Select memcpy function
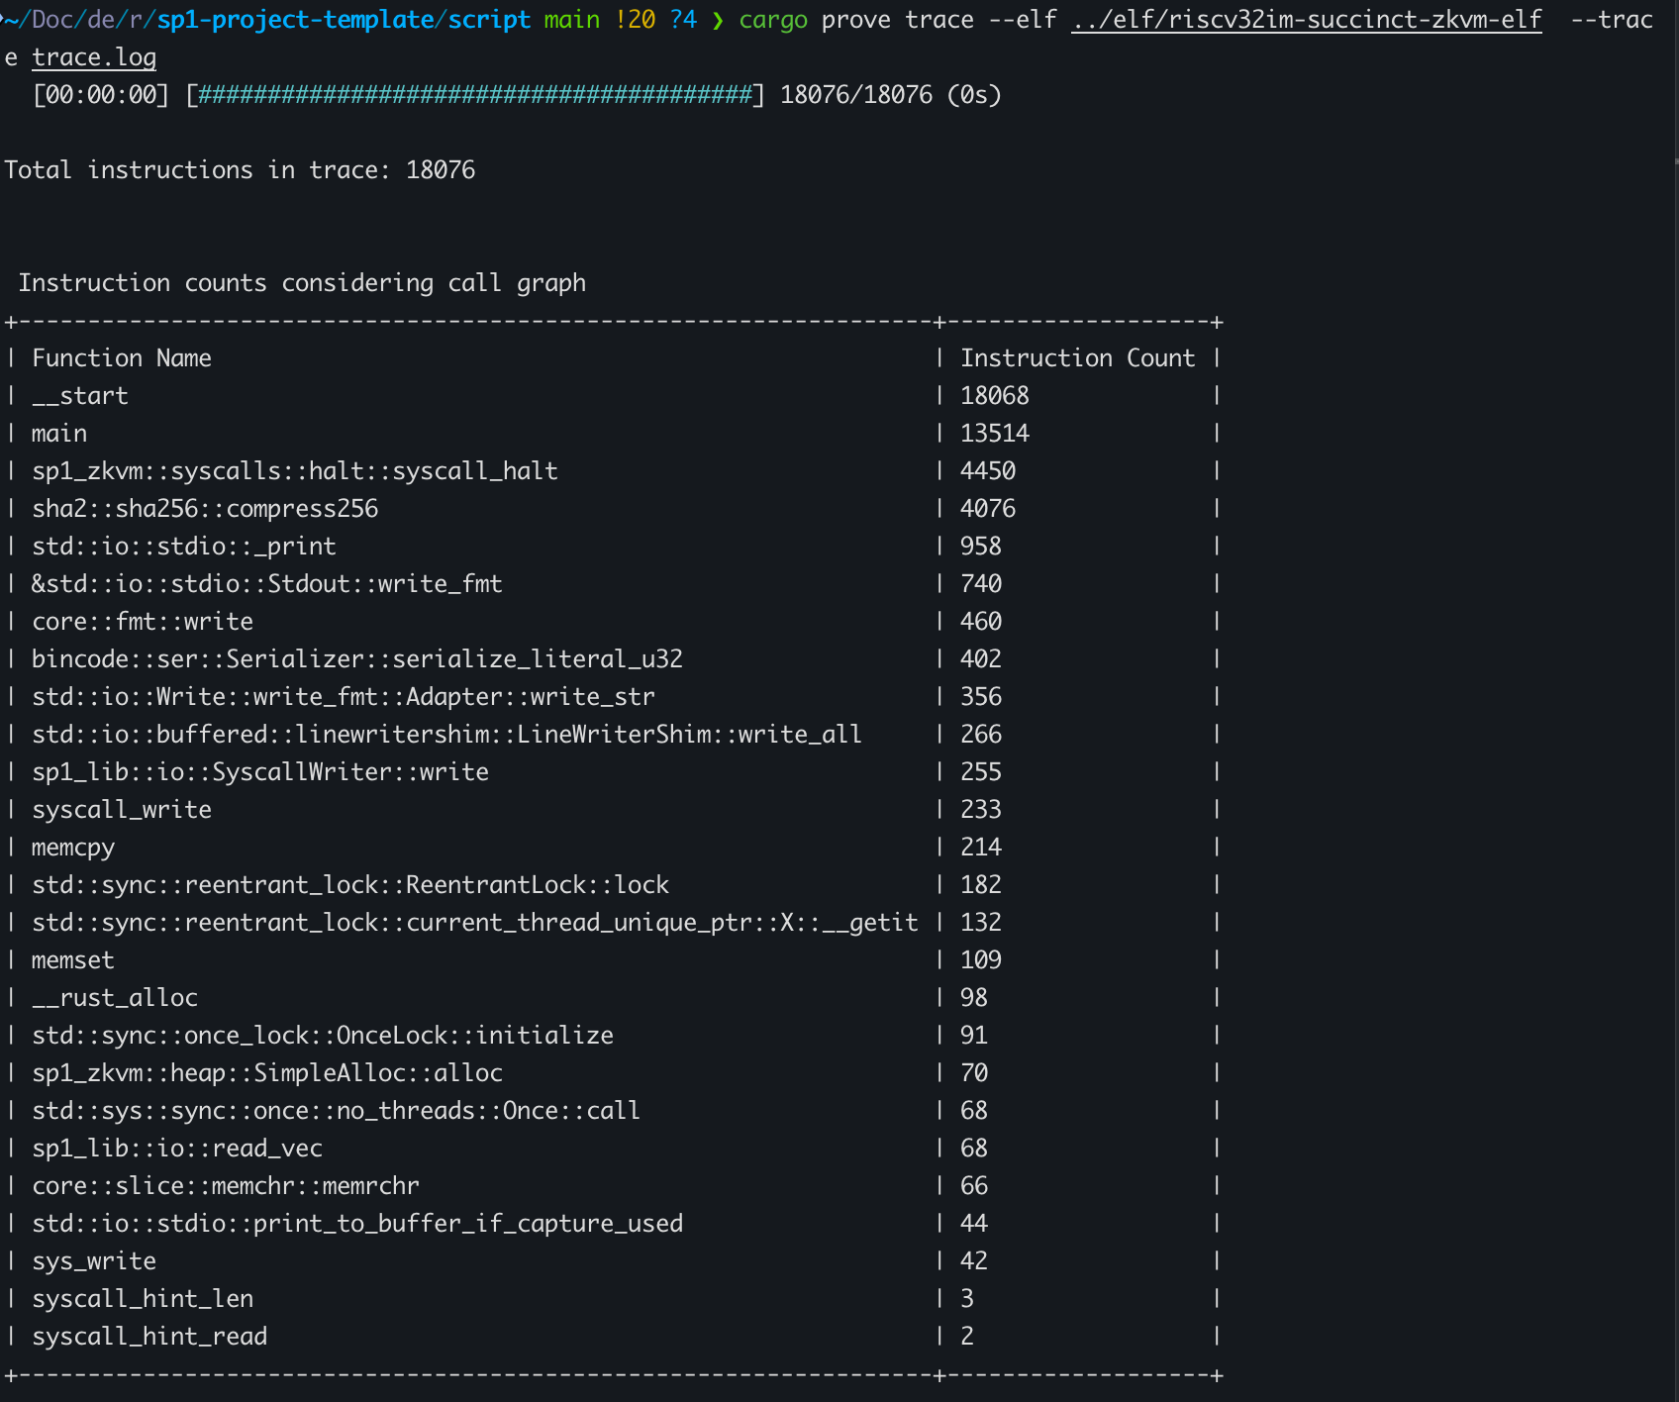 [73, 848]
